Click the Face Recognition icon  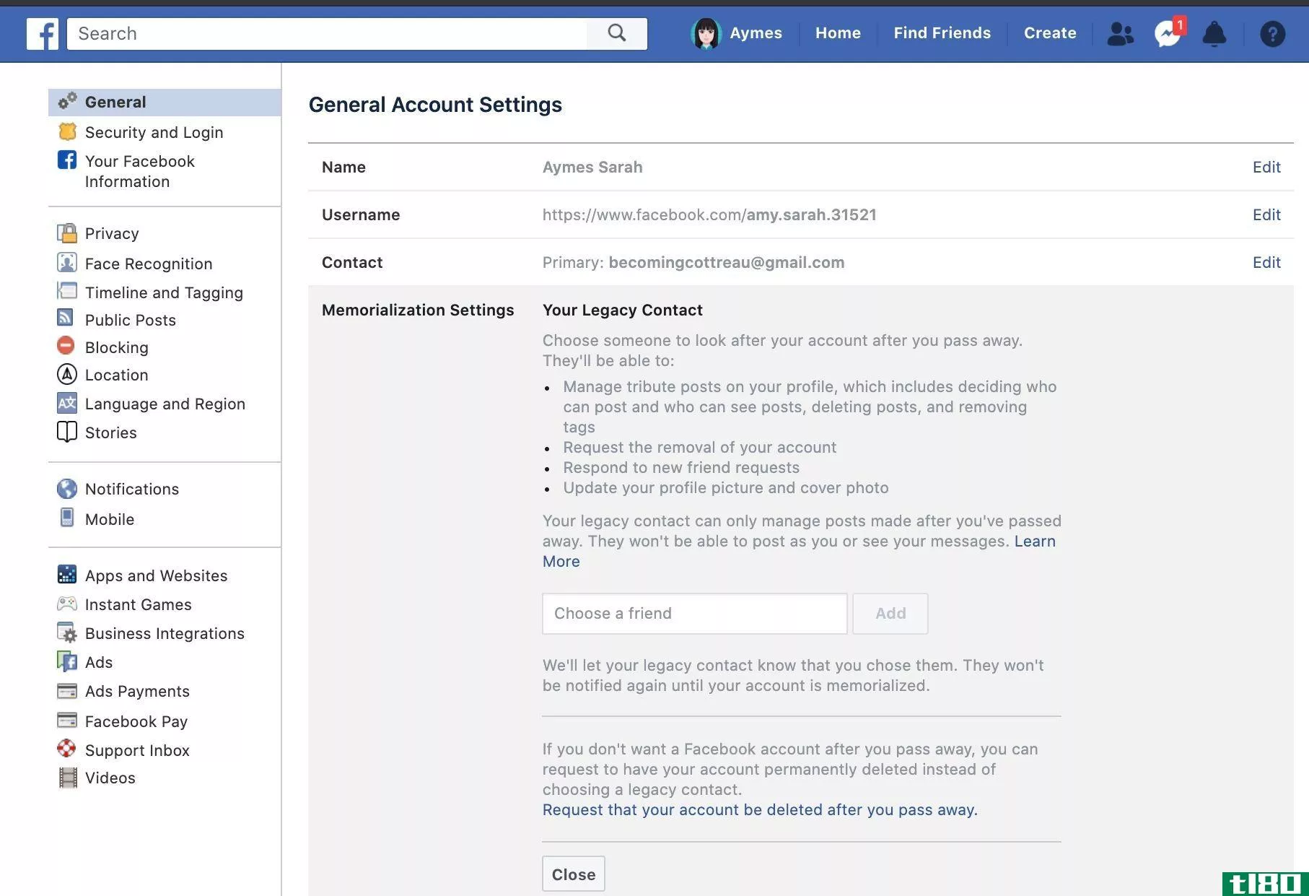67,262
